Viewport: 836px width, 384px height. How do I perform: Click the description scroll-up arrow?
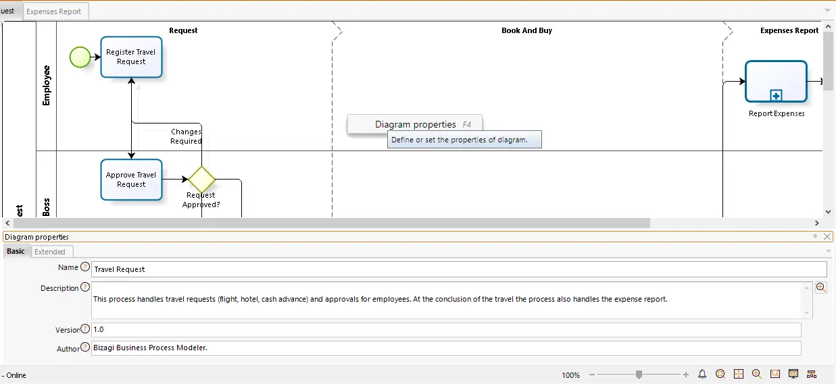click(x=807, y=287)
